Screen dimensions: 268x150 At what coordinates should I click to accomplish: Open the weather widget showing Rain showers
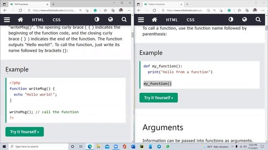pos(215,146)
